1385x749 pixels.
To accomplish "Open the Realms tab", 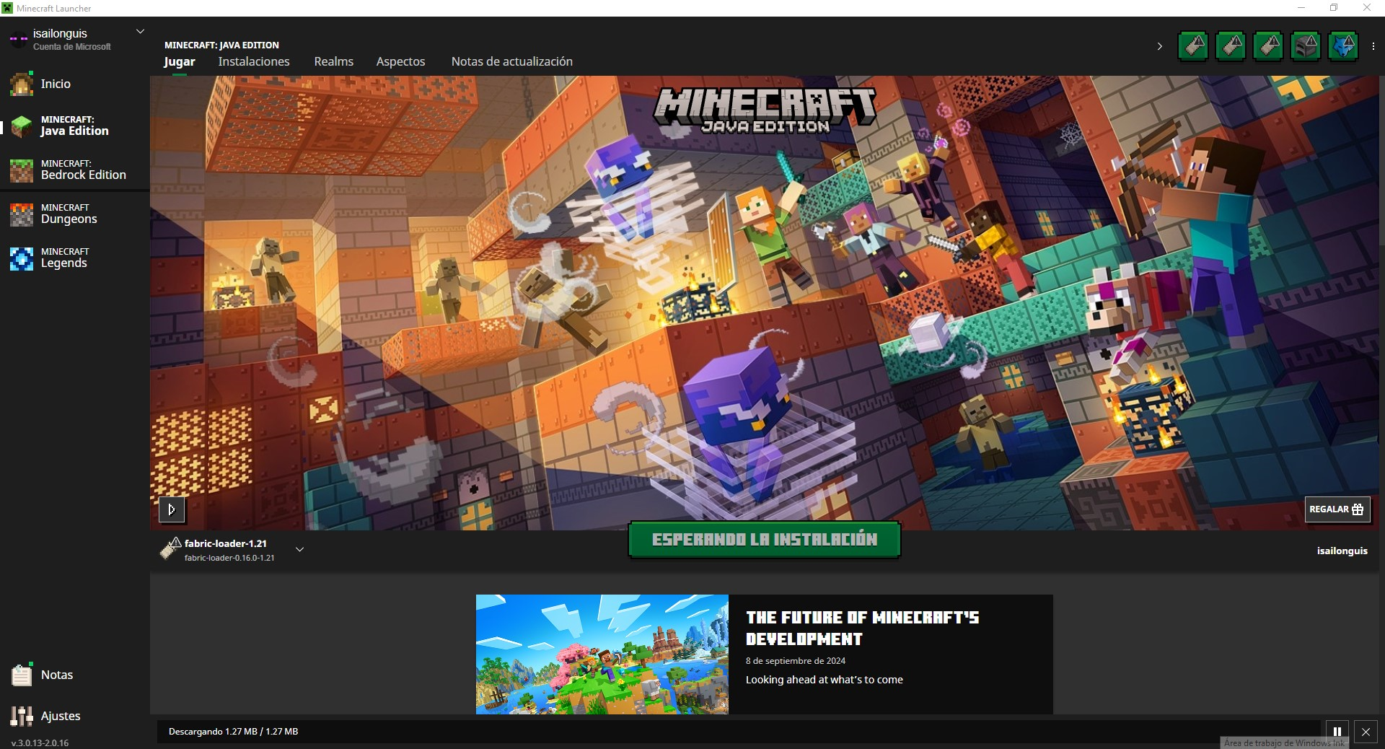I will click(x=334, y=62).
